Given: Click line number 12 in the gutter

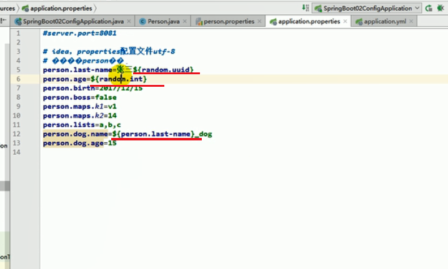Looking at the screenshot, I should point(17,134).
